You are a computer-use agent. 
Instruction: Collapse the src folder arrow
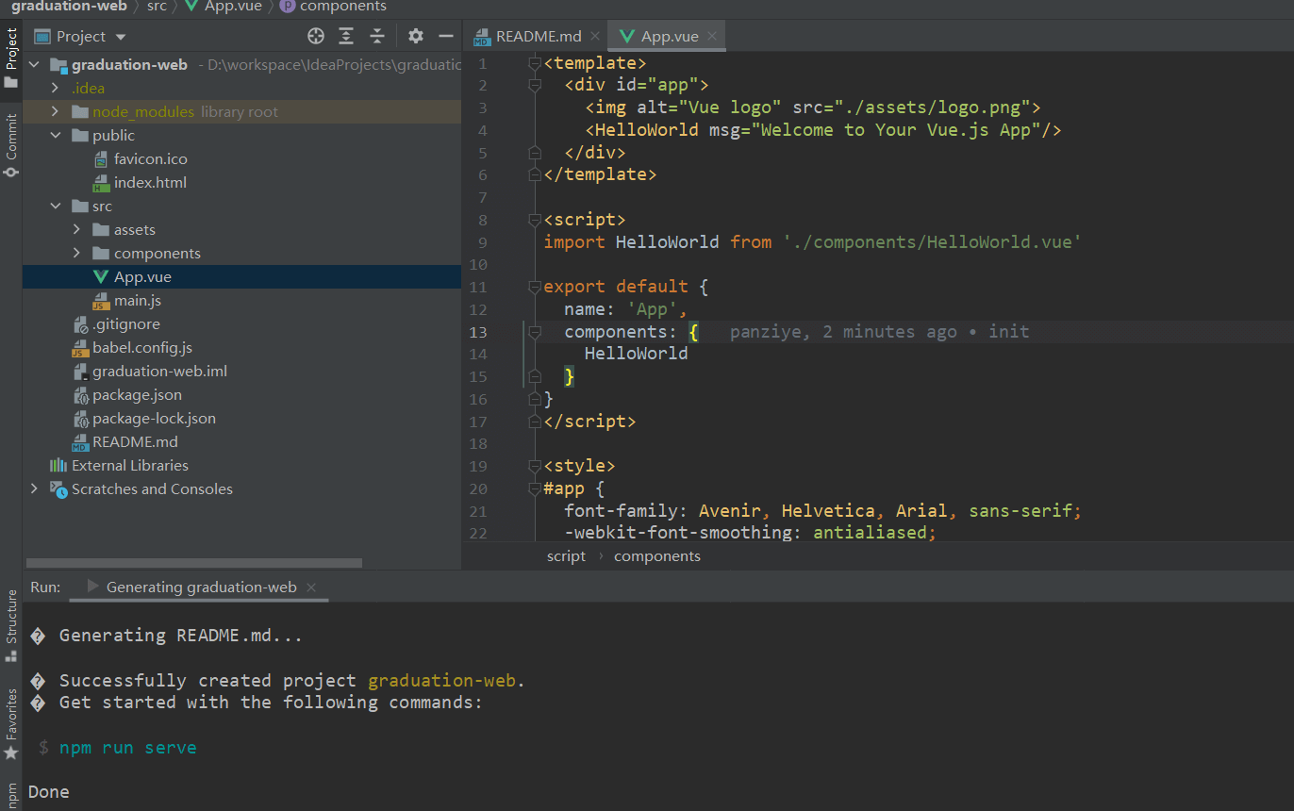[x=56, y=207]
